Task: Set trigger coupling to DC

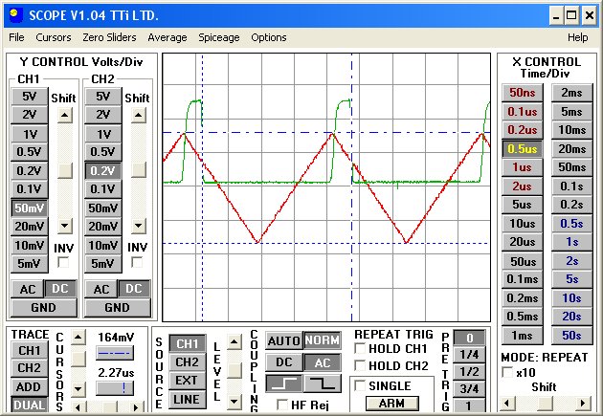Action: (x=284, y=362)
